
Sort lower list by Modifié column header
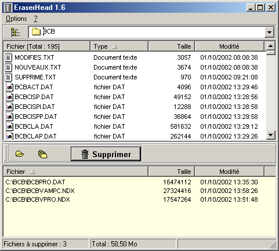click(229, 172)
